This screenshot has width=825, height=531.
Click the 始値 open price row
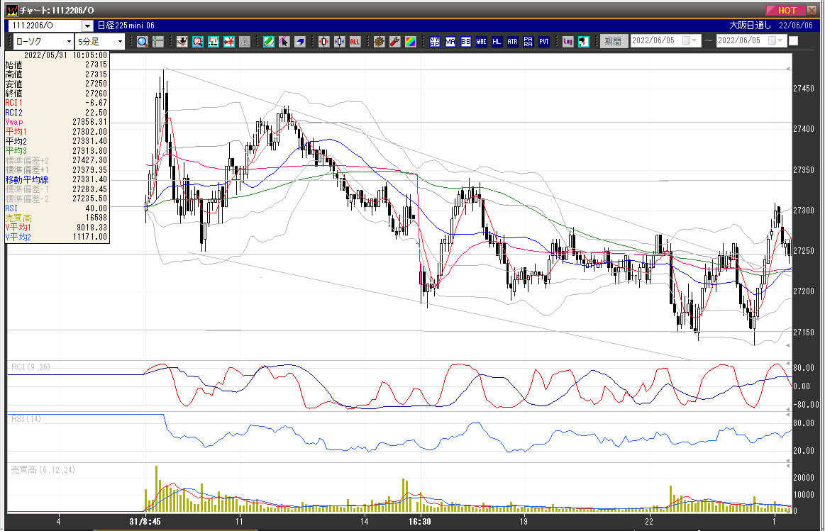pyautogui.click(x=56, y=65)
